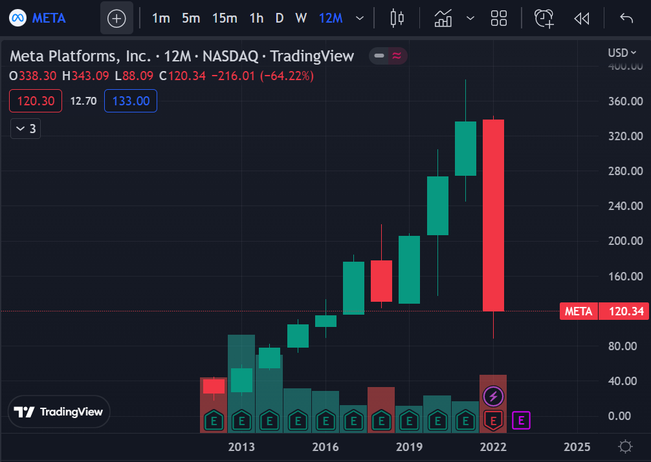Open the earnings E marker at 2013
Screen dimensions: 651x462
pyautogui.click(x=241, y=421)
